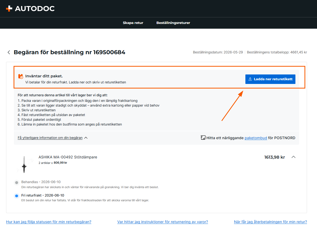
Task: Open 'När får jag återbetalningen' link
Action: click(270, 222)
